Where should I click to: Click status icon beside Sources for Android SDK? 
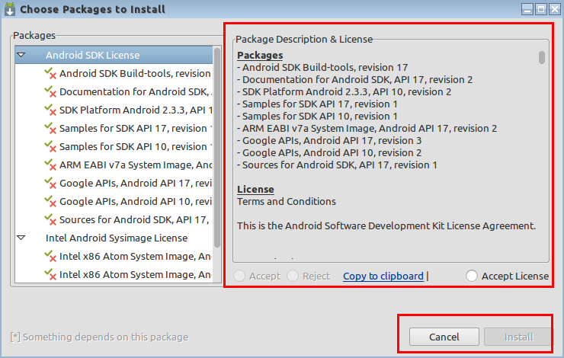coord(50,219)
